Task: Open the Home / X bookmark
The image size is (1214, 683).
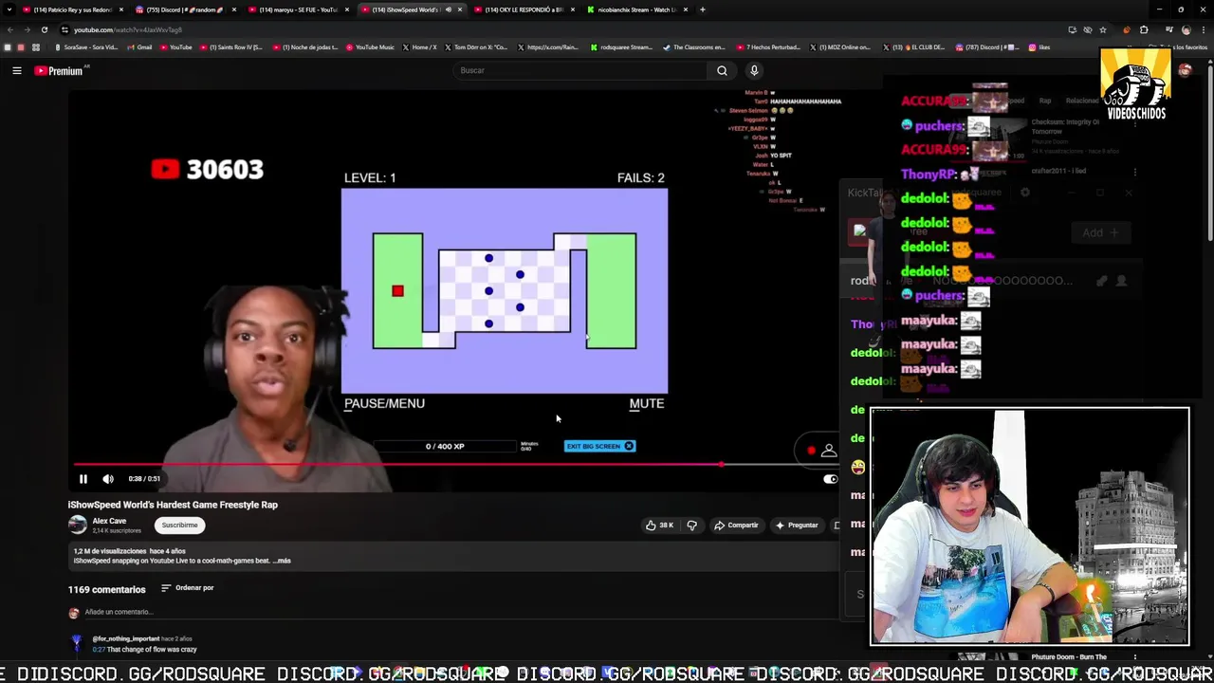Action: click(420, 47)
